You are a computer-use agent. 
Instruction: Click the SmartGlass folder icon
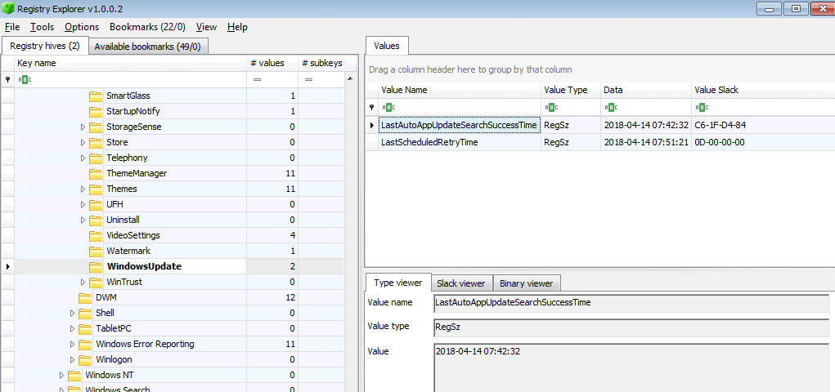(96, 96)
